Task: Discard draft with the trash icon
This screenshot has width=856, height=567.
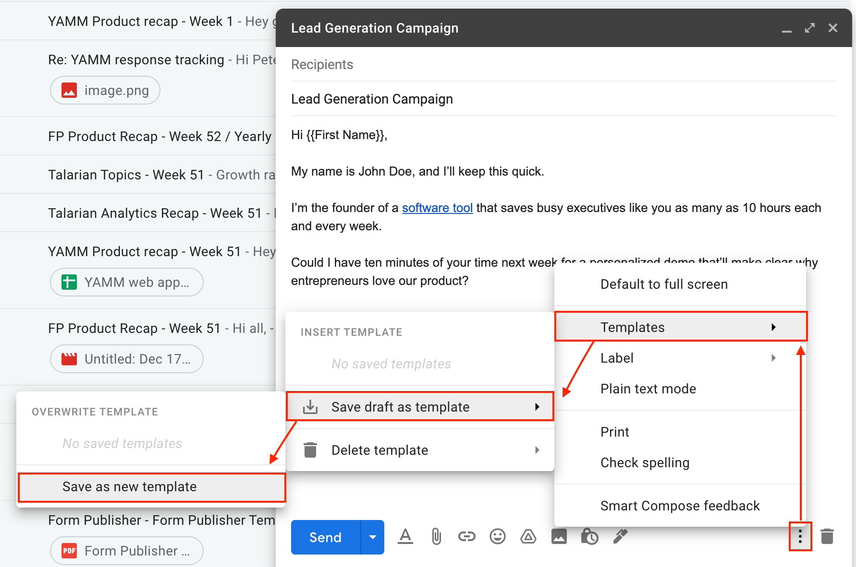Action: click(827, 536)
